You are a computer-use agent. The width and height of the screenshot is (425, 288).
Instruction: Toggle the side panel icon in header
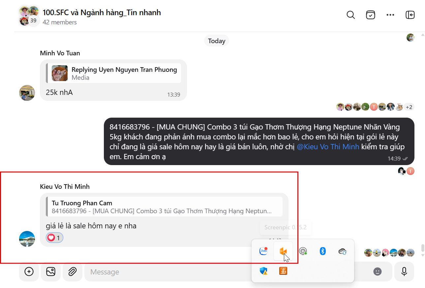(410, 15)
